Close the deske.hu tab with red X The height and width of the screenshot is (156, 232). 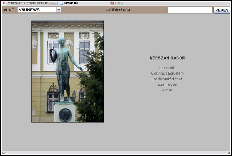pyautogui.click(x=112, y=3)
